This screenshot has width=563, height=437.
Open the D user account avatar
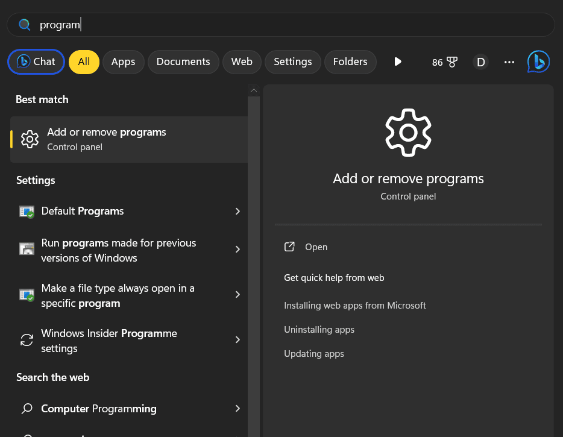[480, 62]
